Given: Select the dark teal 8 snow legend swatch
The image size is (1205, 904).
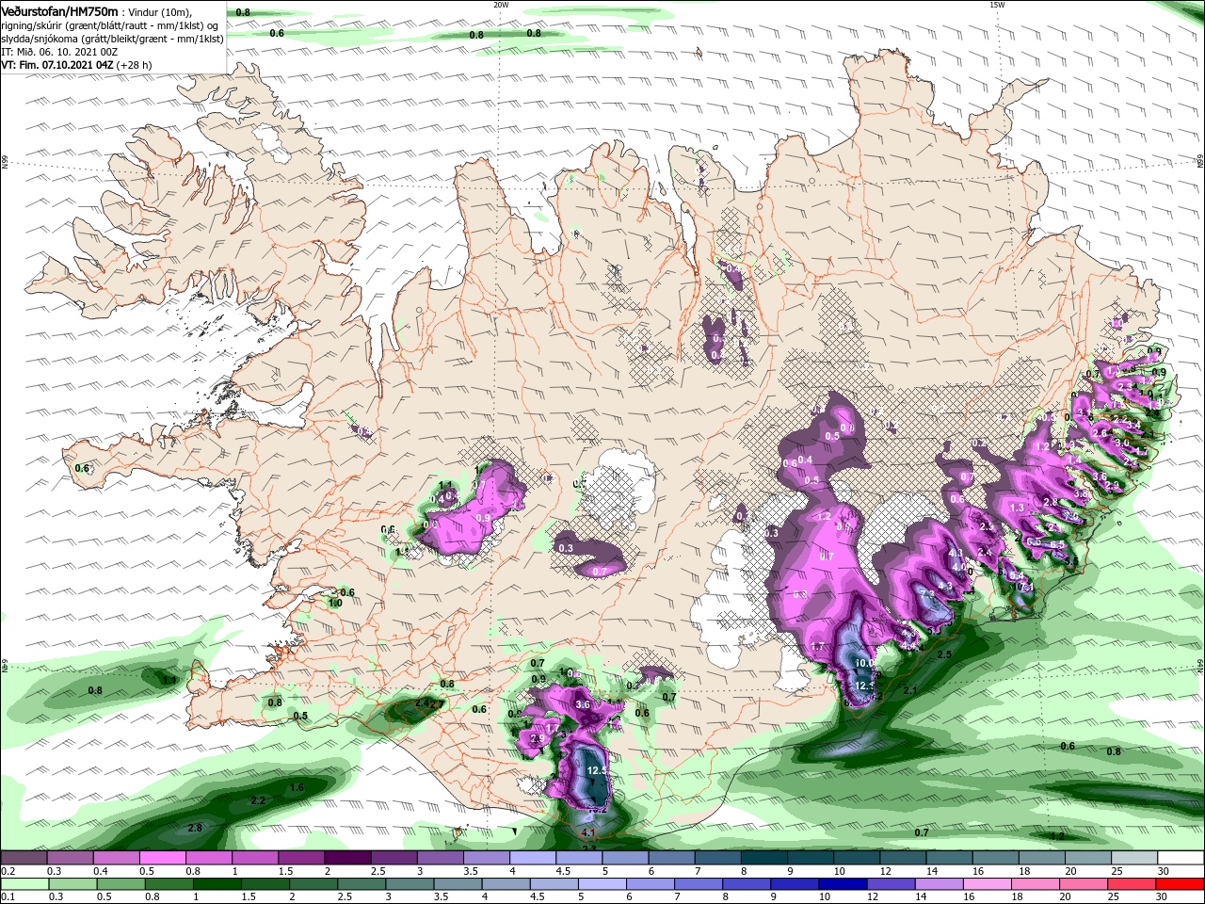Looking at the screenshot, I should (x=764, y=859).
